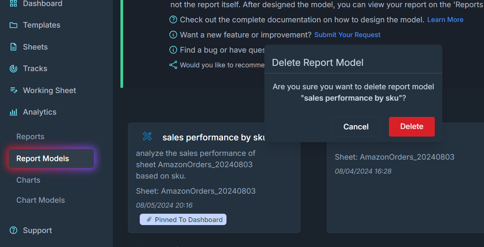Click the Dashboard grid icon
Viewport: 484px width, 247px height.
pyautogui.click(x=13, y=4)
